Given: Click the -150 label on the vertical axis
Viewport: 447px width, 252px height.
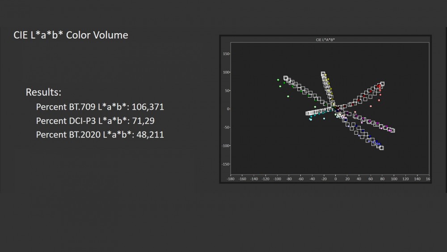Looking at the screenshot, I should [225, 164].
